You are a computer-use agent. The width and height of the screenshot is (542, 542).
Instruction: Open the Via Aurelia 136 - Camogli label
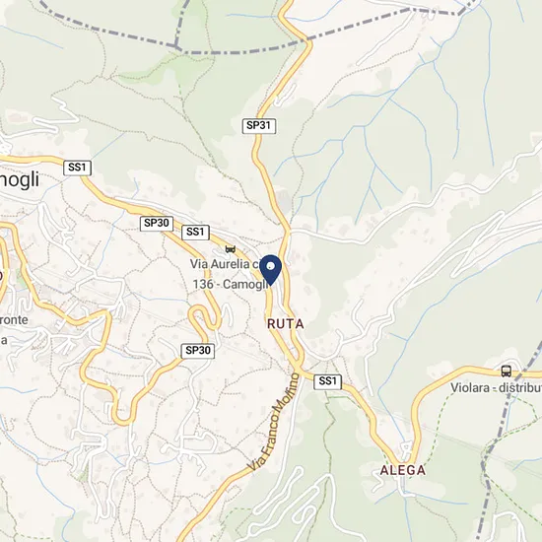(229, 274)
